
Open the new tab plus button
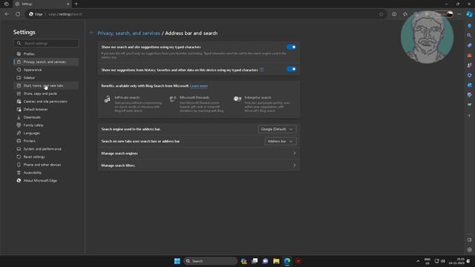pyautogui.click(x=76, y=4)
